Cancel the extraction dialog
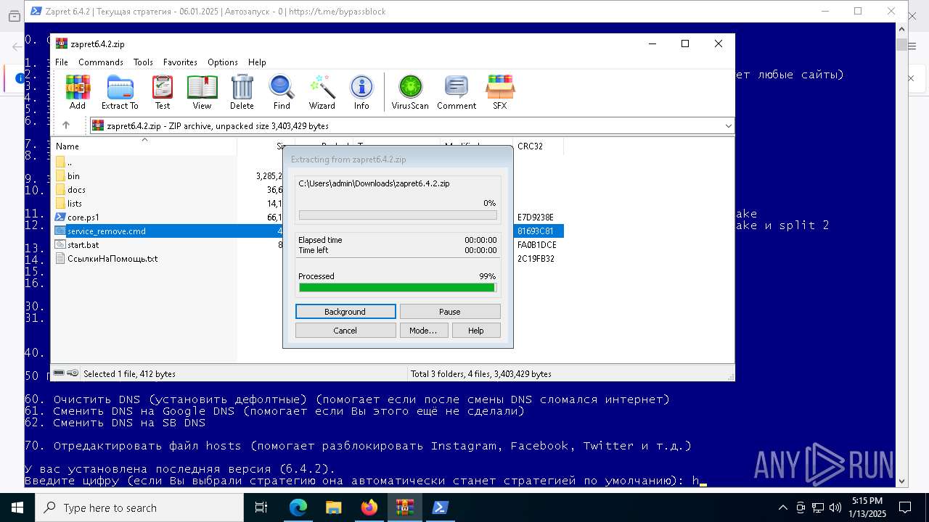Image resolution: width=929 pixels, height=522 pixels. (x=345, y=331)
